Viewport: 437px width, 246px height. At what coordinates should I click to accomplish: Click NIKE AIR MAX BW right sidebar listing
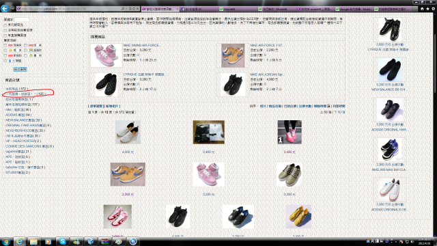[x=389, y=169]
